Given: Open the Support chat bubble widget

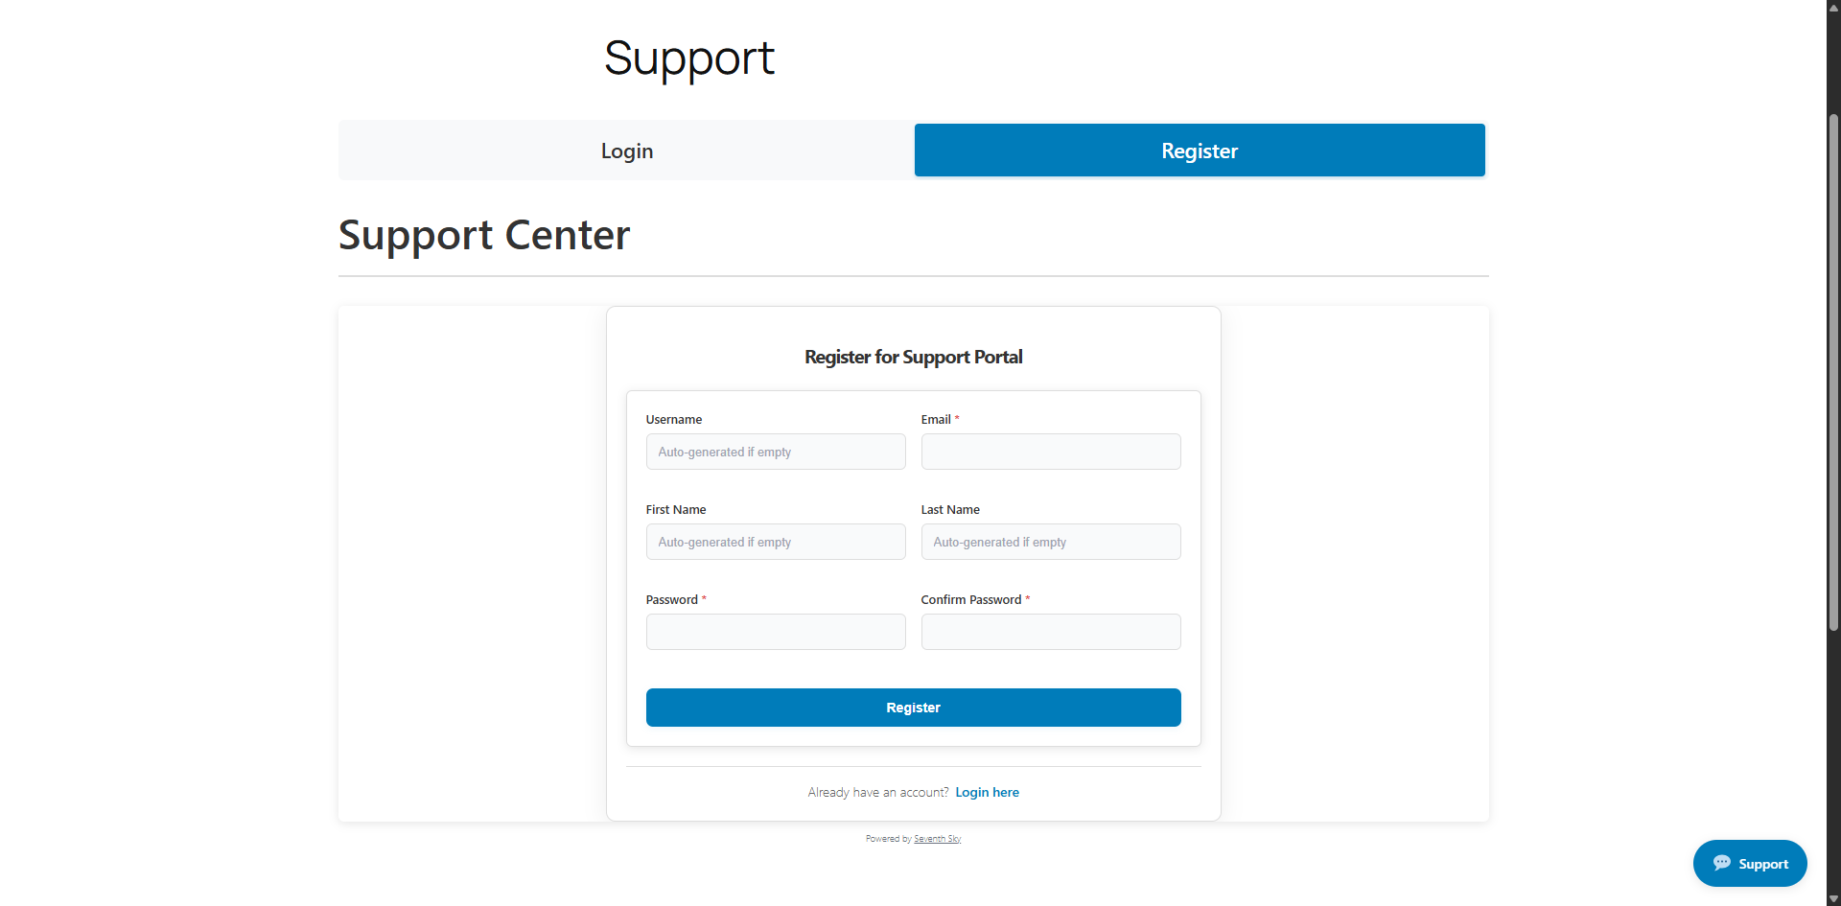Looking at the screenshot, I should [x=1750, y=863].
